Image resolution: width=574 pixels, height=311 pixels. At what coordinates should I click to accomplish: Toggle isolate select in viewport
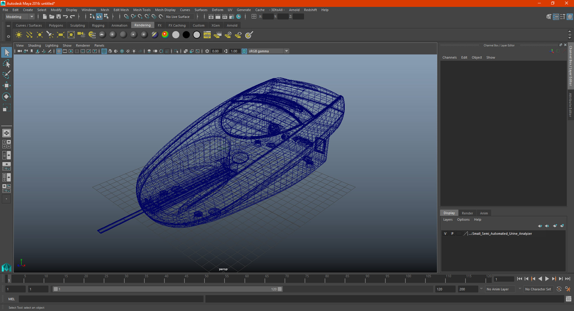(x=176, y=51)
